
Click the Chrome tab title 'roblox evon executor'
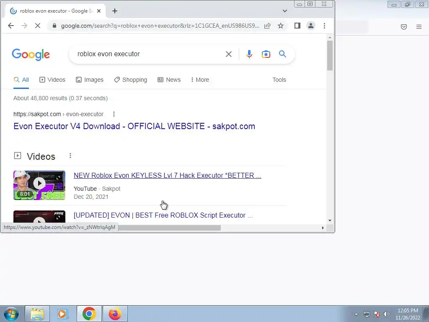point(56,11)
